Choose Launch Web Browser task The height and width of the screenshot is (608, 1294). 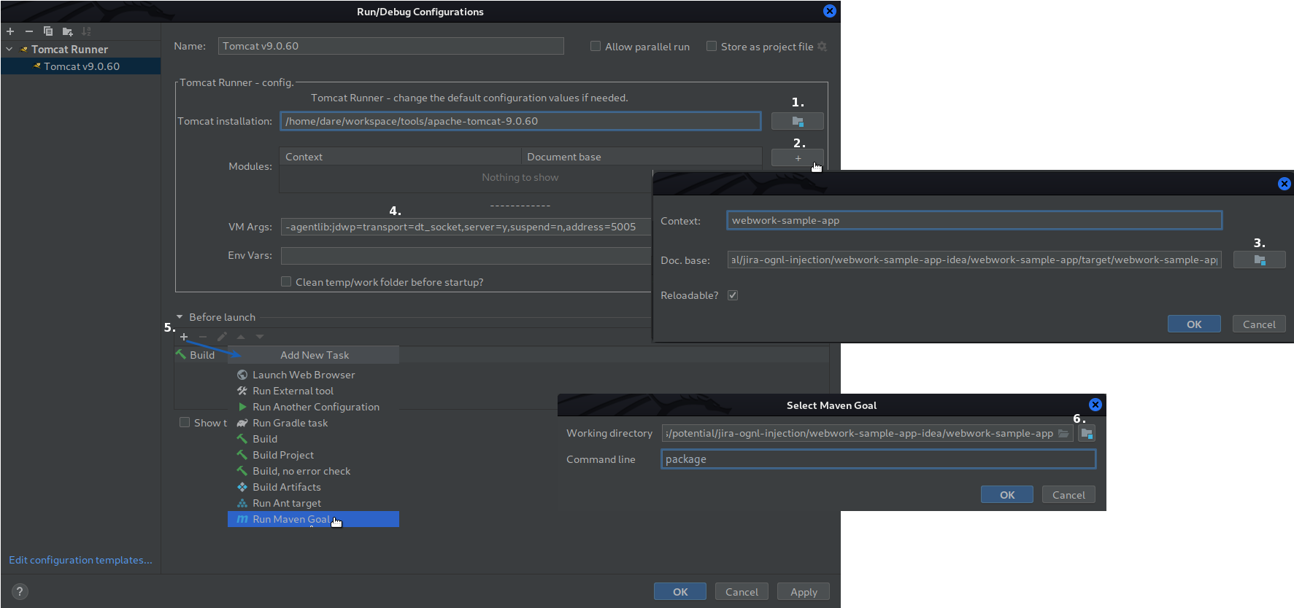(x=313, y=375)
